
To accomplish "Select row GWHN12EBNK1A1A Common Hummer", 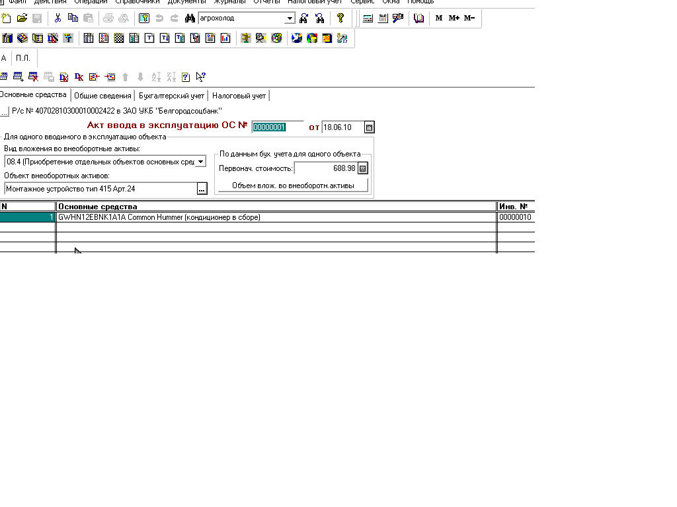I will [x=276, y=217].
